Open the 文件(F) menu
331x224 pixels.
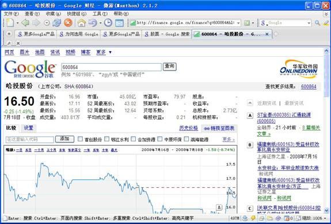[11, 14]
